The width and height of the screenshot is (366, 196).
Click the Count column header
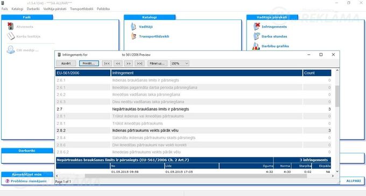tap(317, 73)
